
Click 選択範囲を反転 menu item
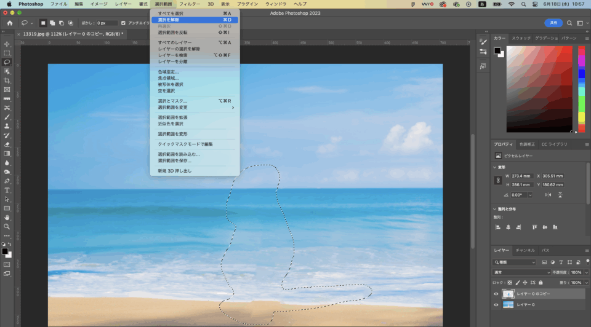(195, 33)
